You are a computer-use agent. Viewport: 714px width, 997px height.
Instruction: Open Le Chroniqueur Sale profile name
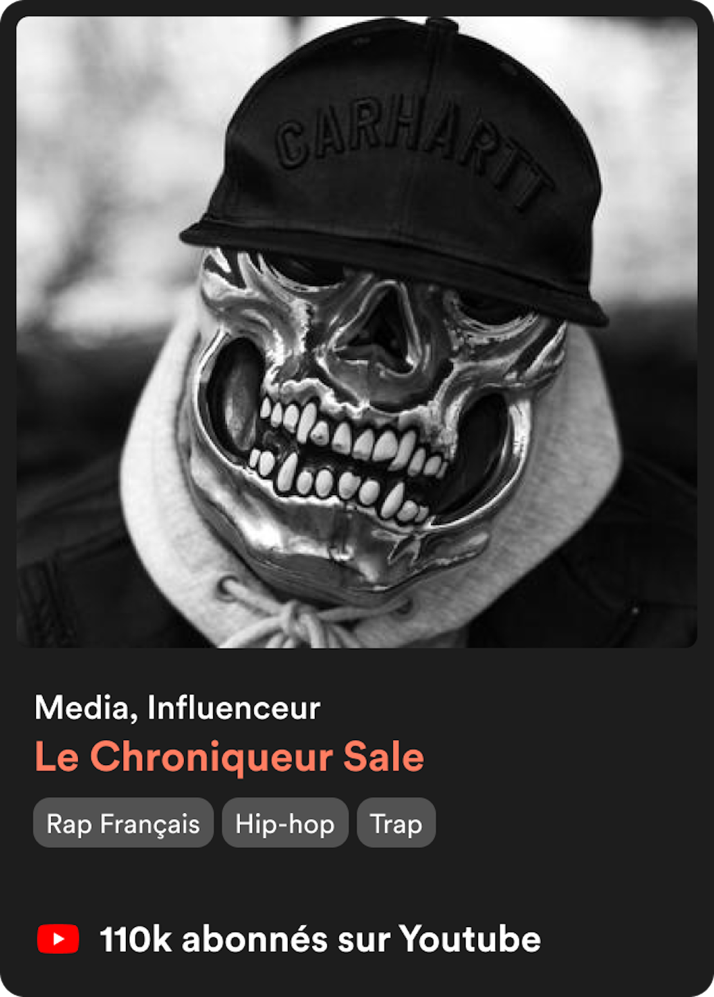[x=229, y=756]
